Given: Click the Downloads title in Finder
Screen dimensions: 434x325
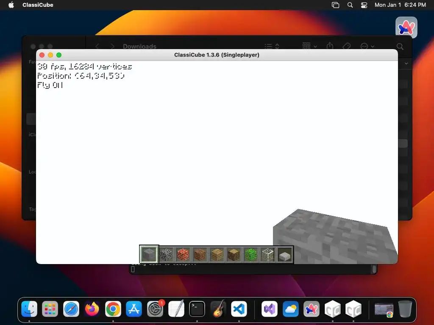Looking at the screenshot, I should pyautogui.click(x=139, y=47).
